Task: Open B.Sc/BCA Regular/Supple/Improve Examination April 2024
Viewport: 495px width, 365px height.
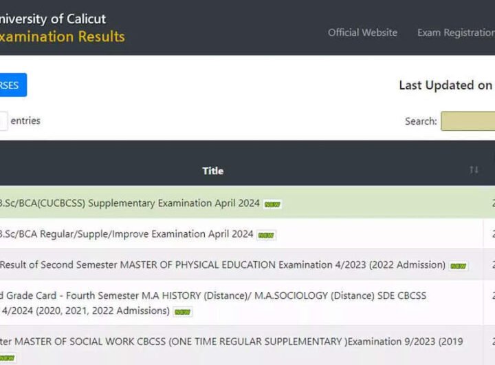Action: click(x=126, y=234)
